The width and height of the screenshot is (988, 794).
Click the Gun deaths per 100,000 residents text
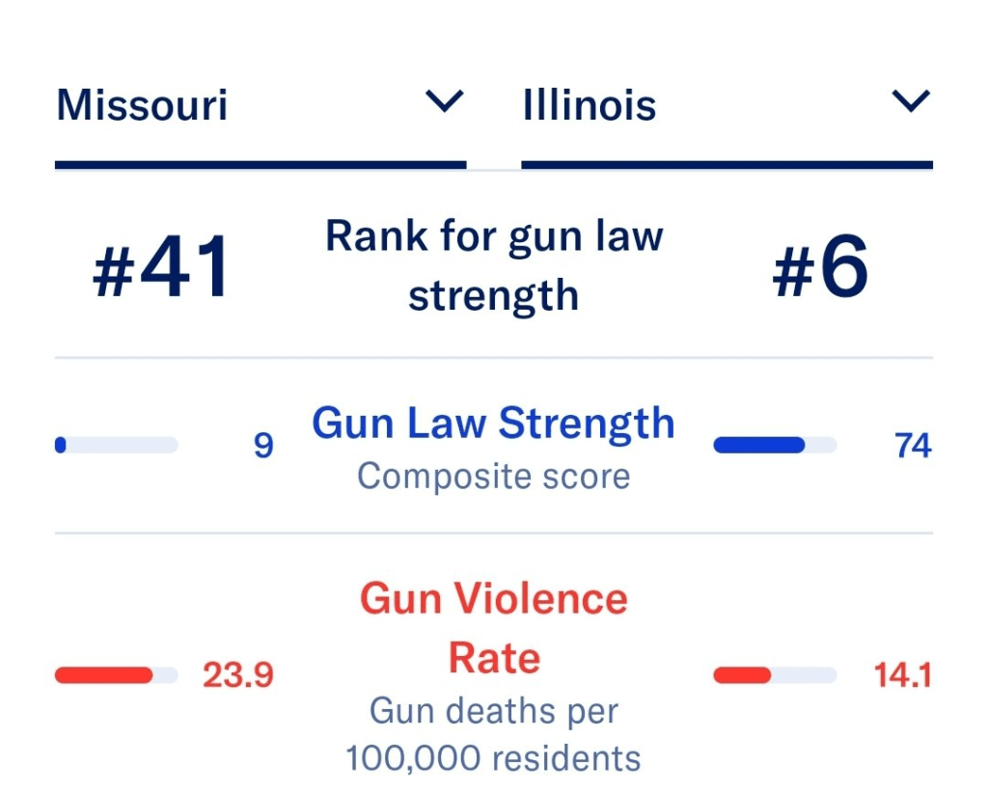(493, 735)
